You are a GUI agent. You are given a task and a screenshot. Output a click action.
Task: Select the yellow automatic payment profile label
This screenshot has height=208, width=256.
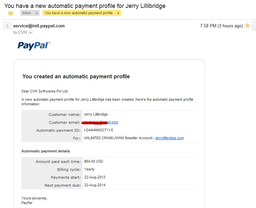coord(79,13)
